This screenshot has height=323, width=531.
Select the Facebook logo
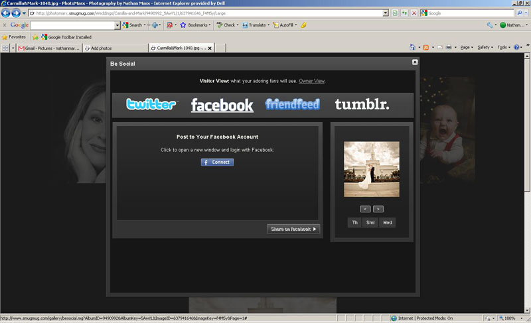pos(222,105)
